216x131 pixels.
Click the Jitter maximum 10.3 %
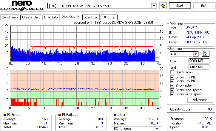154,123
